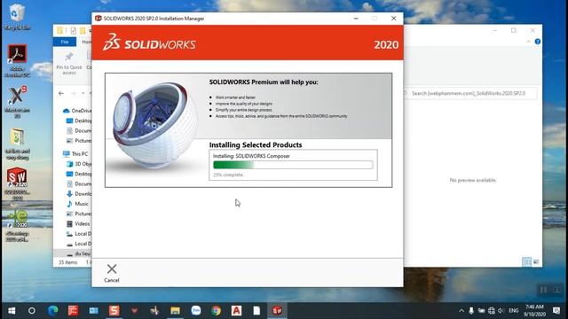Go back in the File Explorer window

tap(61, 93)
